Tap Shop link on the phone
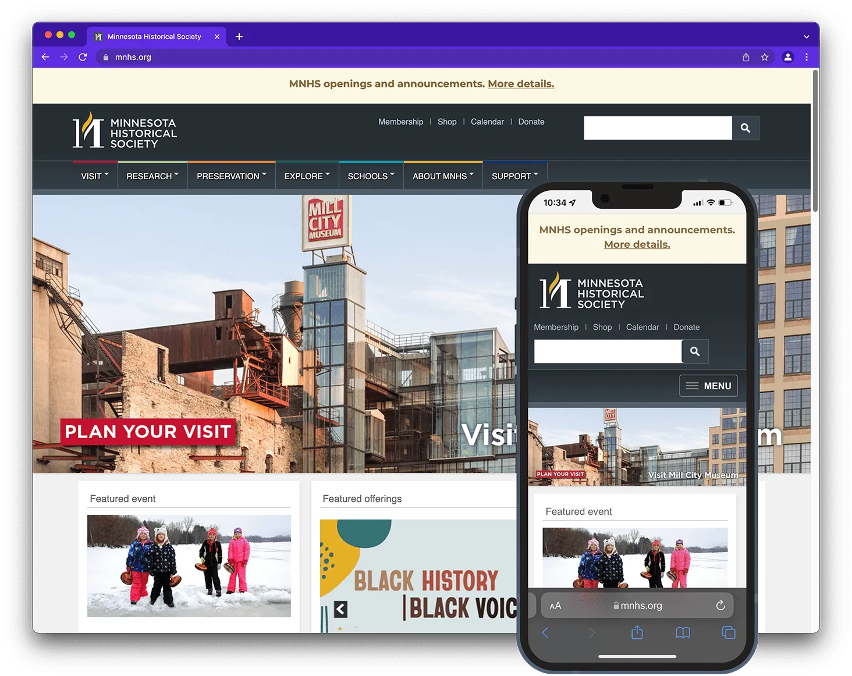Screen dimensions: 852x676 (x=602, y=327)
